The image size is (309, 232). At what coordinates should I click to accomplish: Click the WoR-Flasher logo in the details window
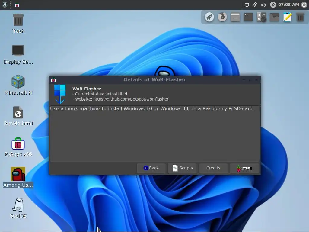pos(60,94)
